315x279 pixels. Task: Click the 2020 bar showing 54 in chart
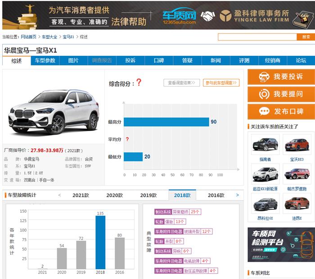click(x=62, y=258)
